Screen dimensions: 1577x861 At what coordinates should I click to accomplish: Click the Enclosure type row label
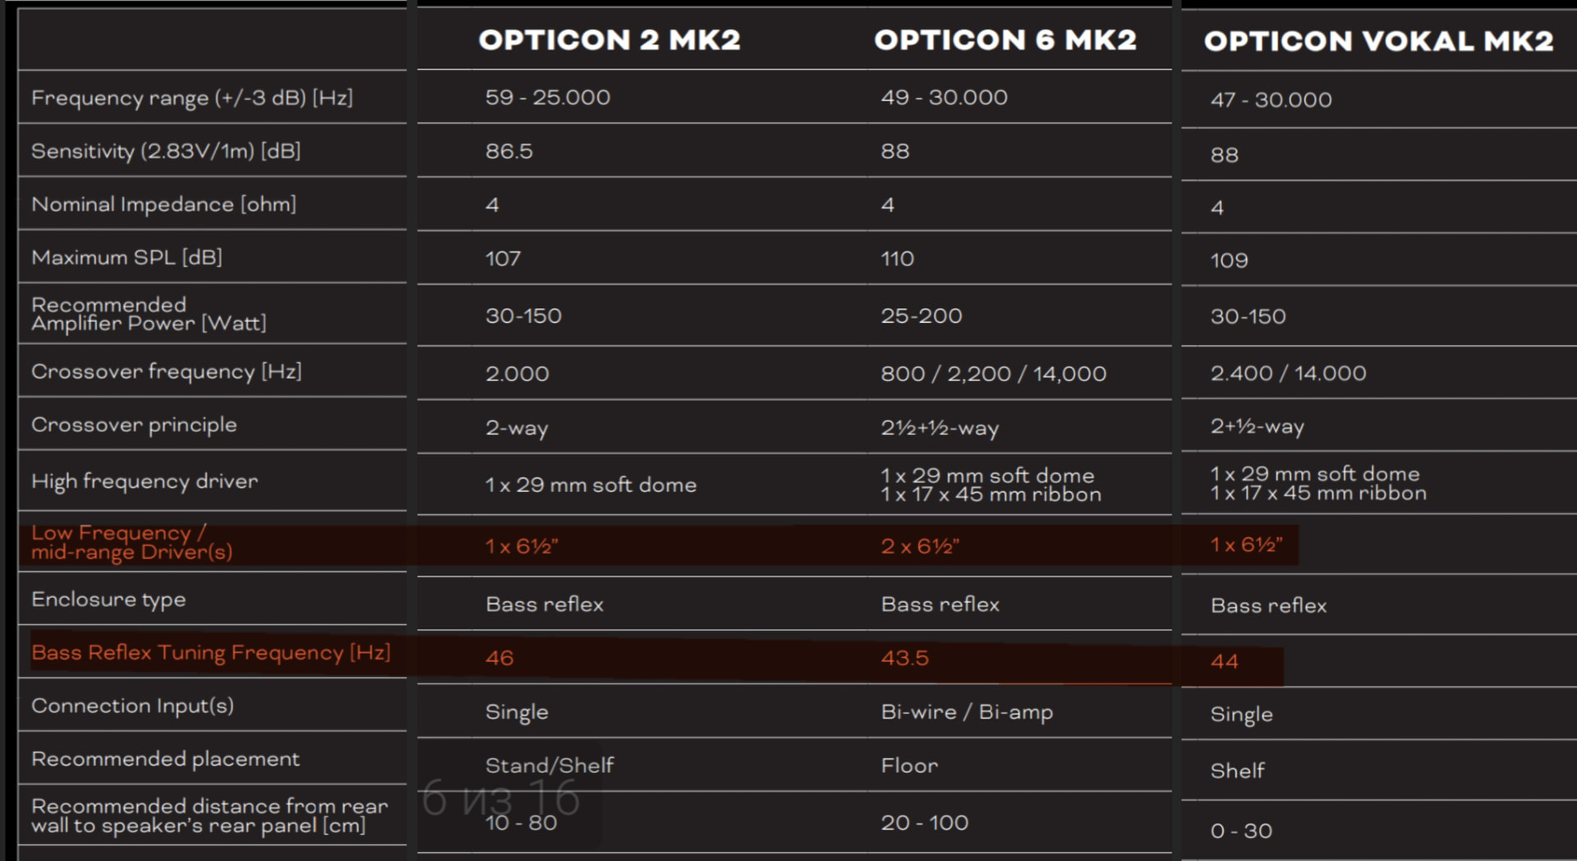[x=108, y=600]
